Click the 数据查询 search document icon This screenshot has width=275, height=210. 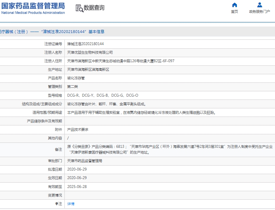point(79,8)
